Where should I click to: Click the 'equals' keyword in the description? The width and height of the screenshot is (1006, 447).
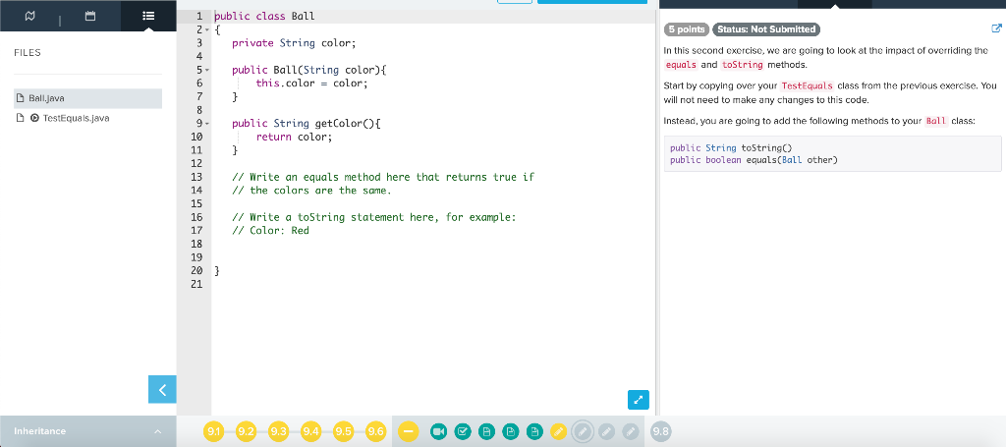[x=681, y=65]
